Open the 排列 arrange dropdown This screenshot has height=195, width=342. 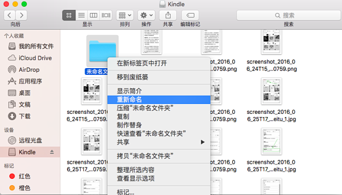pos(125,15)
